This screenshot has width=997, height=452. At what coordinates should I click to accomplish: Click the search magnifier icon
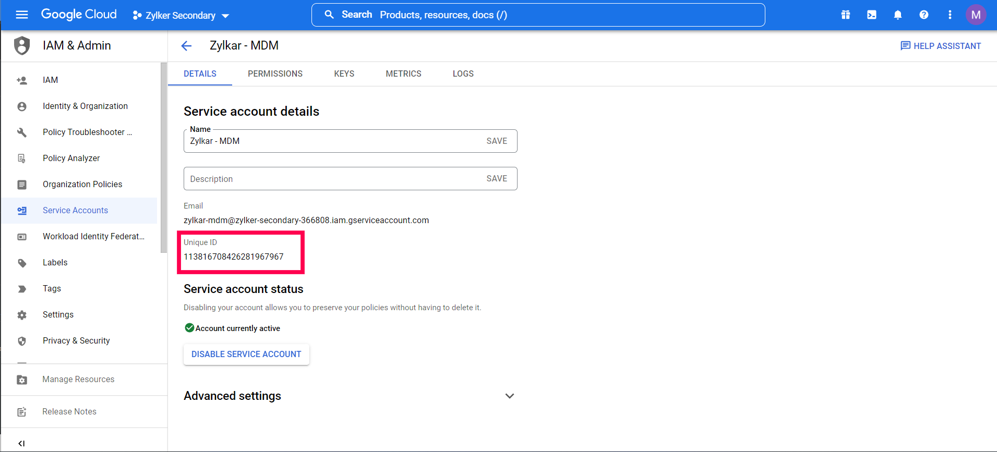click(329, 15)
